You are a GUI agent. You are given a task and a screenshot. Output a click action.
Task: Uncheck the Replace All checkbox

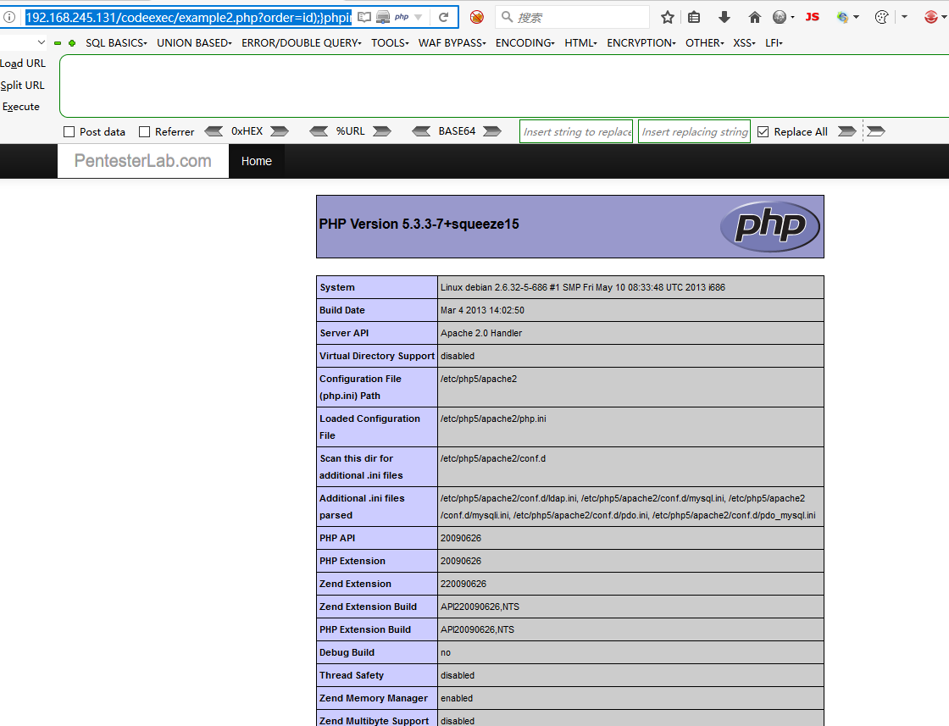coord(763,132)
